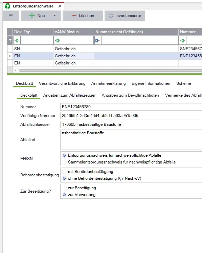Click the left arrow of horizontal scrollbar
Screen dimensions: 202x253
tap(16, 71)
